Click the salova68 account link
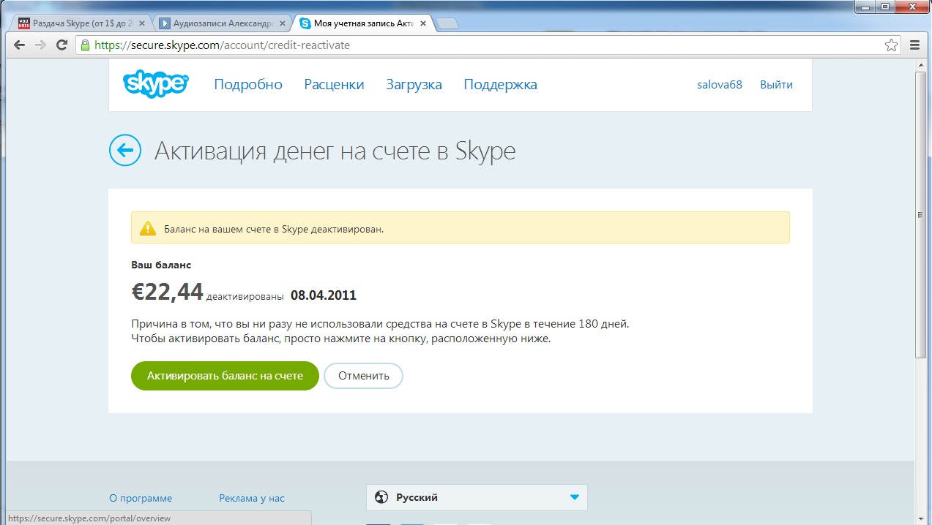 [720, 85]
